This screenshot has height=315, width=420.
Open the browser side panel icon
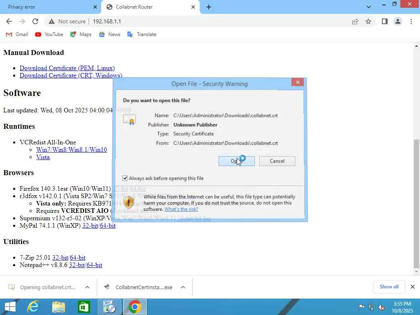[385, 21]
